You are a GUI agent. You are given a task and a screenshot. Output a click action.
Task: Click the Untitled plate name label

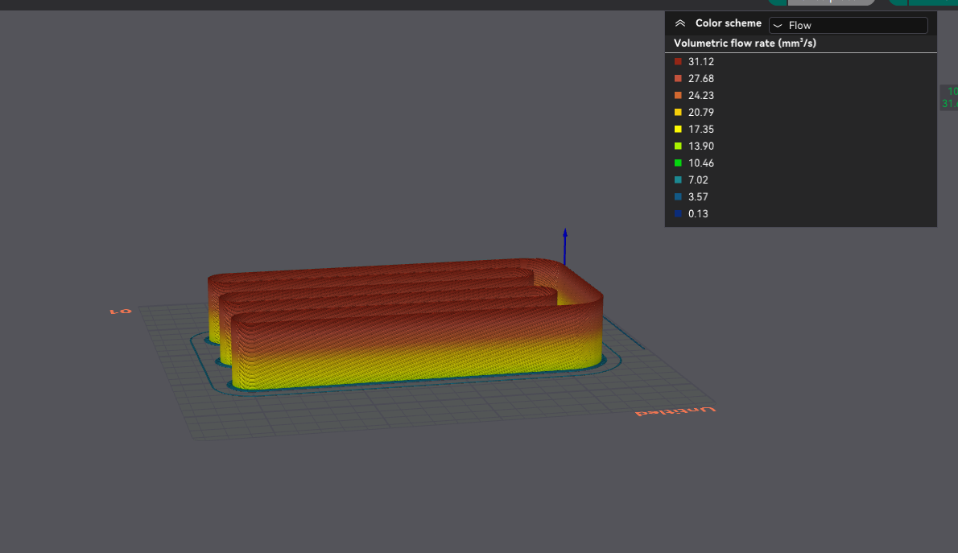click(675, 411)
